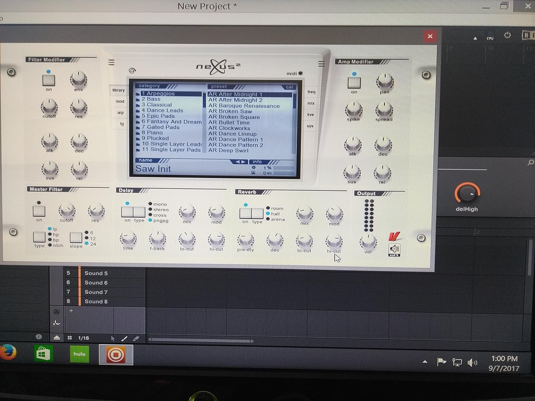
Task: Go to the next preset with the right arrow
Action: pos(244,162)
